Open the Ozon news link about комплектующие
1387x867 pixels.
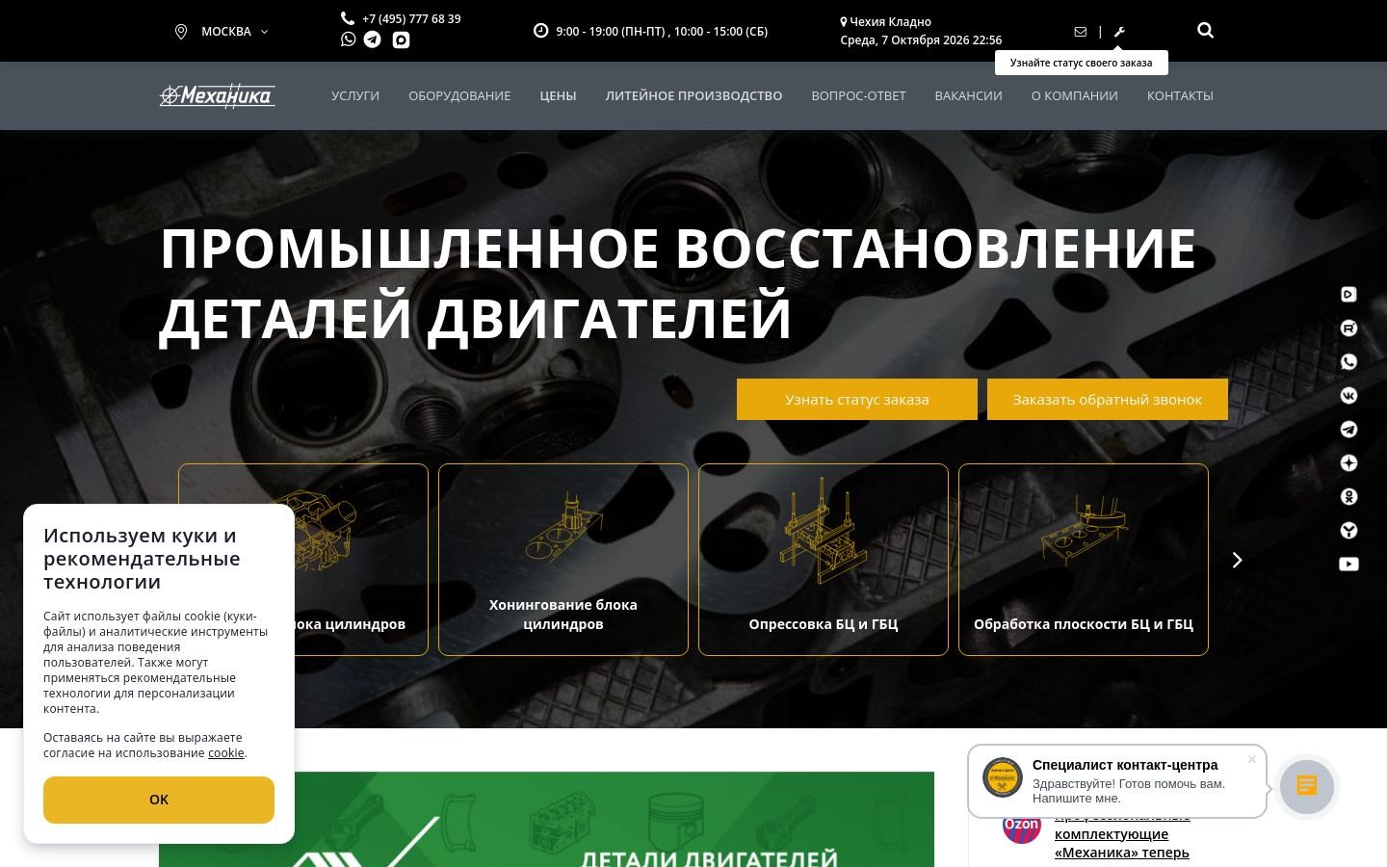[x=1122, y=835]
